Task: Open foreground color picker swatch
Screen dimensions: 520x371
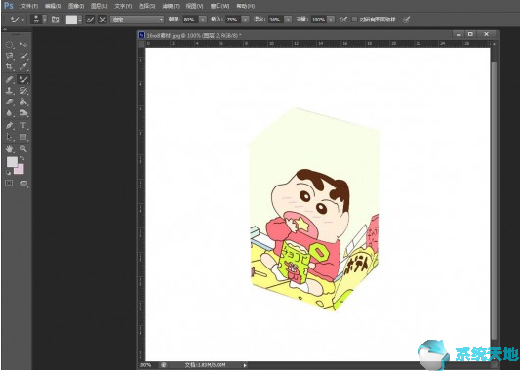Action: (x=12, y=162)
